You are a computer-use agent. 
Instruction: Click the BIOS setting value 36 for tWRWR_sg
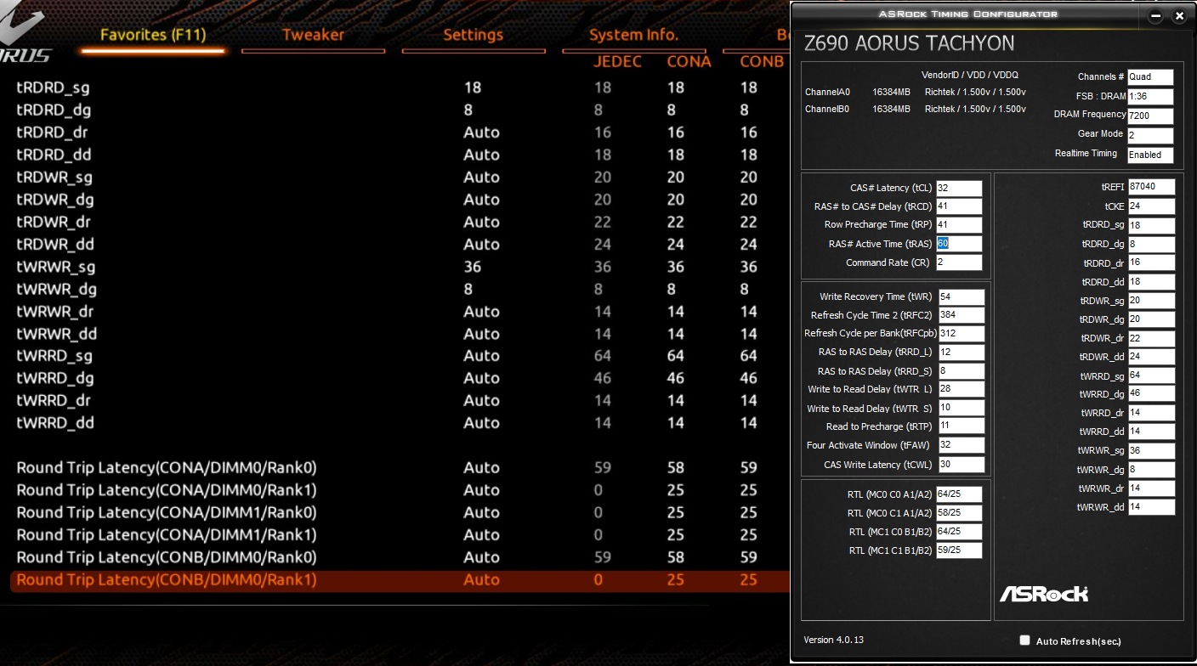(x=473, y=267)
